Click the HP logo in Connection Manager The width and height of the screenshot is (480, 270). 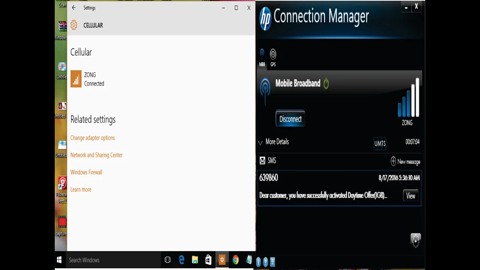265,19
